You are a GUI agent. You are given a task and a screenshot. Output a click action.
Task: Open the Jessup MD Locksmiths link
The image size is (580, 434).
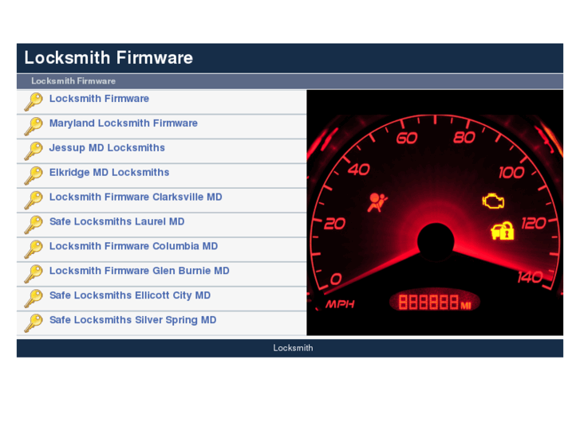coord(107,148)
